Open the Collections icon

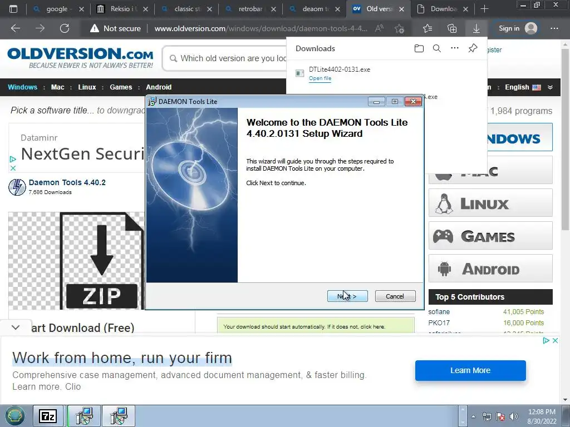click(x=452, y=28)
